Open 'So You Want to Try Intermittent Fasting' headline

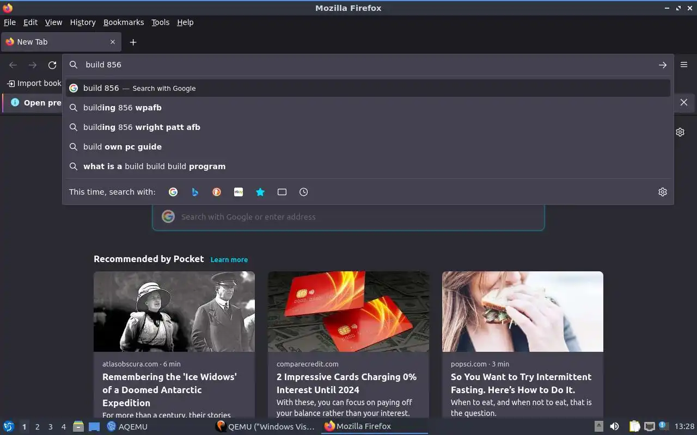click(x=521, y=383)
